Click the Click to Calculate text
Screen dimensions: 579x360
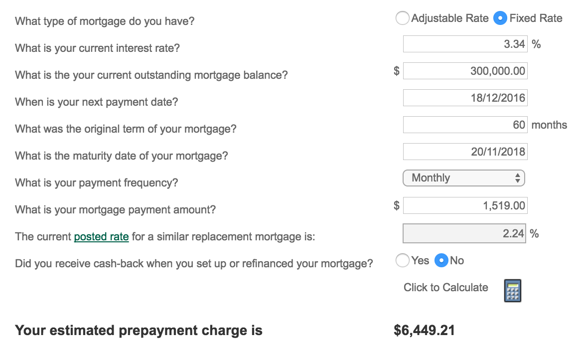[445, 288]
